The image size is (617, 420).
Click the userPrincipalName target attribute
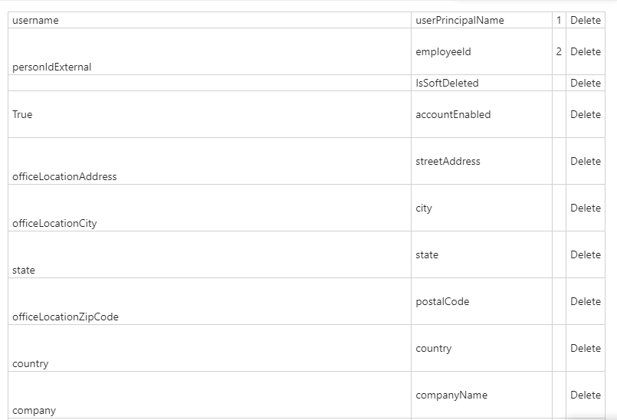[460, 20]
